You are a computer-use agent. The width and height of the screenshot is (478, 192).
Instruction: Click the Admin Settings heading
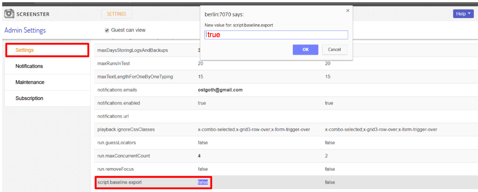click(x=25, y=30)
